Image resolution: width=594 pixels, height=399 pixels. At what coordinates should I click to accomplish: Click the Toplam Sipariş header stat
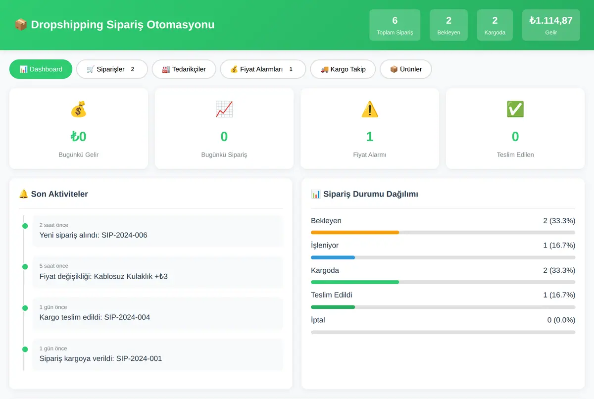[x=395, y=25]
